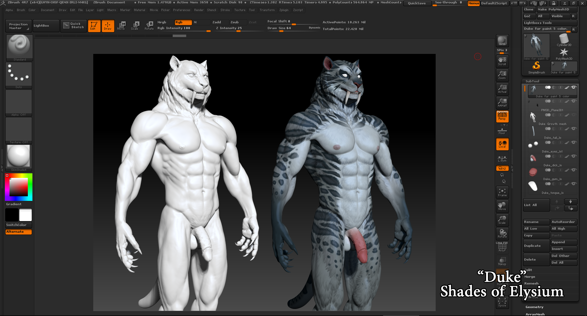Pick a color in the color picker
587x316 pixels.
[x=19, y=187]
